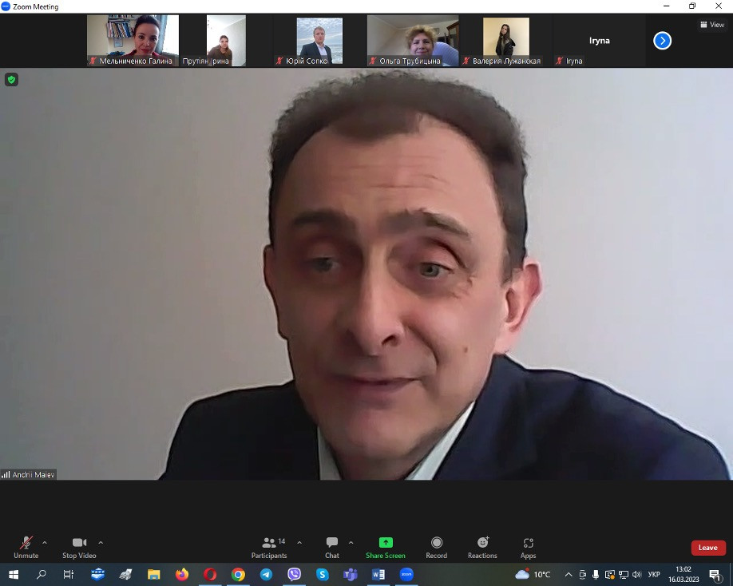This screenshot has width=733, height=586.
Task: Click the microphone tray icon
Action: [596, 574]
